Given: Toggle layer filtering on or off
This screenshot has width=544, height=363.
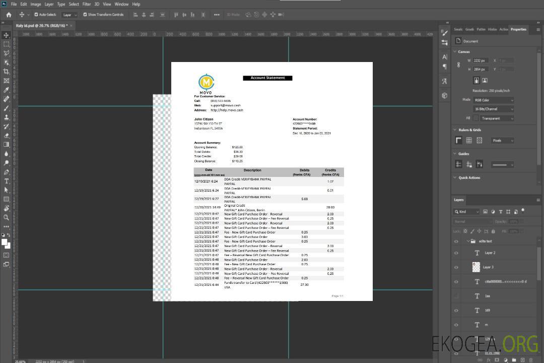Looking at the screenshot, I should pos(523,211).
